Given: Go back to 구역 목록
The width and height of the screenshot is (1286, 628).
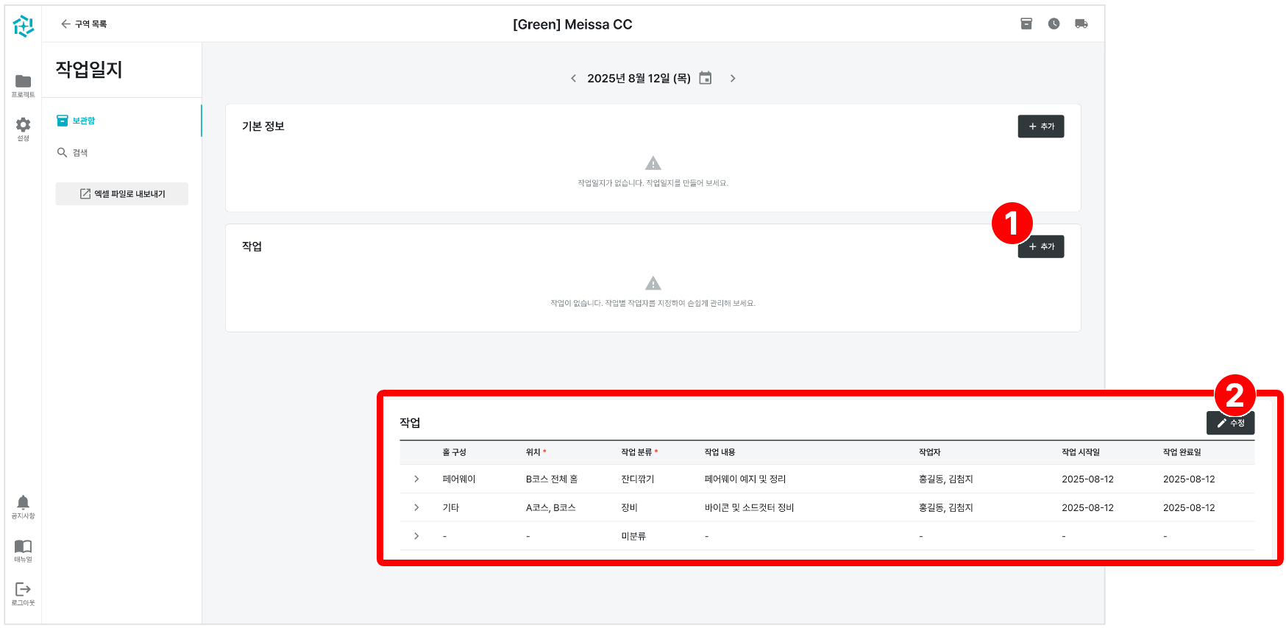Looking at the screenshot, I should pos(83,24).
